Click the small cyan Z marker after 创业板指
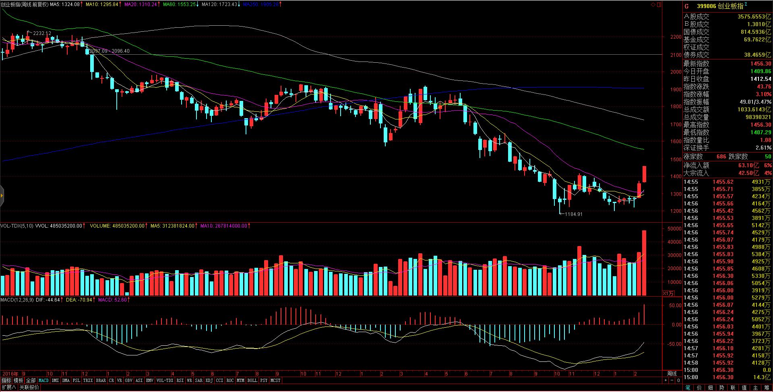 (746, 4)
